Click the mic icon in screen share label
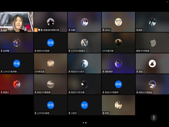This screenshot has width=169, height=127. tap(42, 30)
